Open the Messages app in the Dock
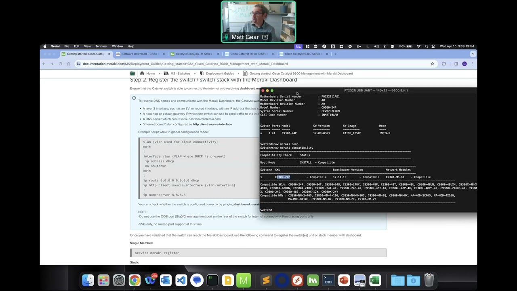517x291 pixels. (x=197, y=280)
